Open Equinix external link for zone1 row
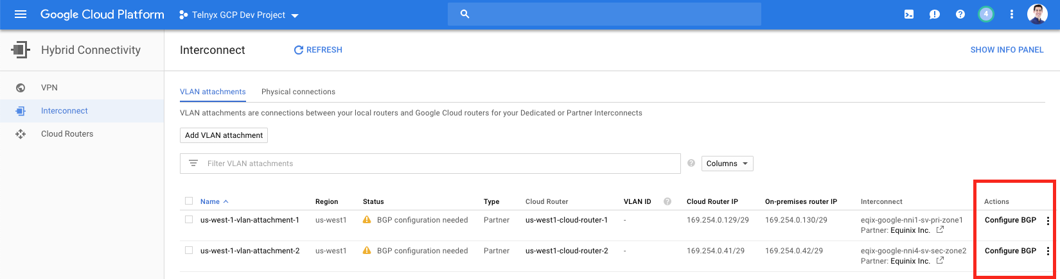 [x=940, y=230]
